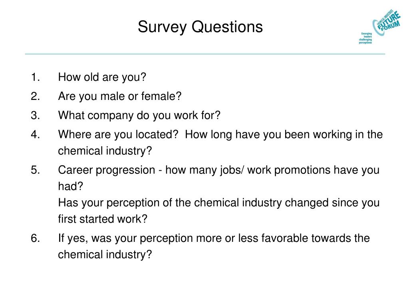Click list number 5.
This screenshot has width=409, height=307.
(35, 170)
